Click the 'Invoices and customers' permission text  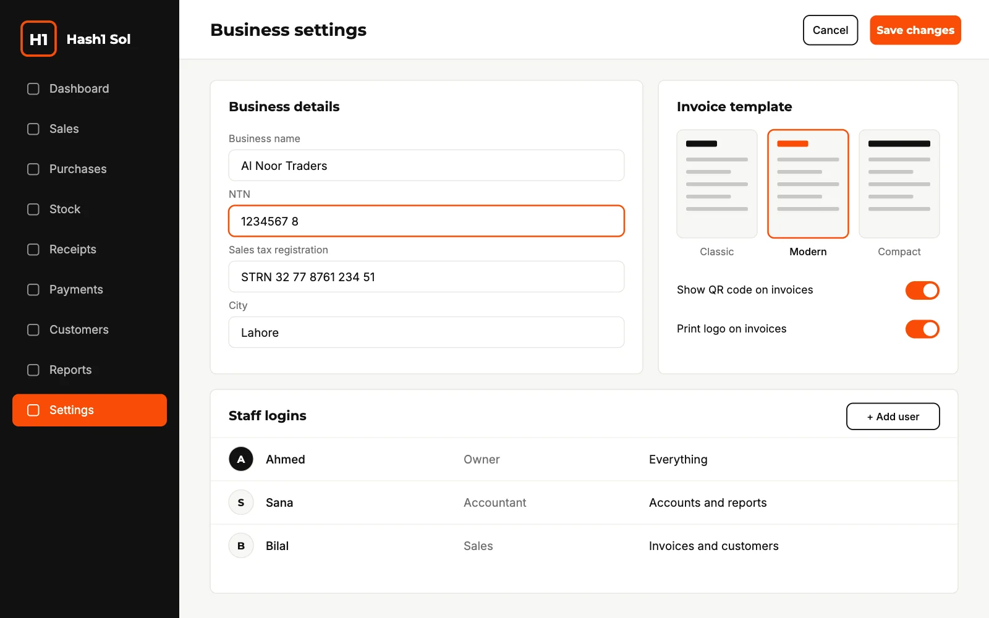pos(714,546)
